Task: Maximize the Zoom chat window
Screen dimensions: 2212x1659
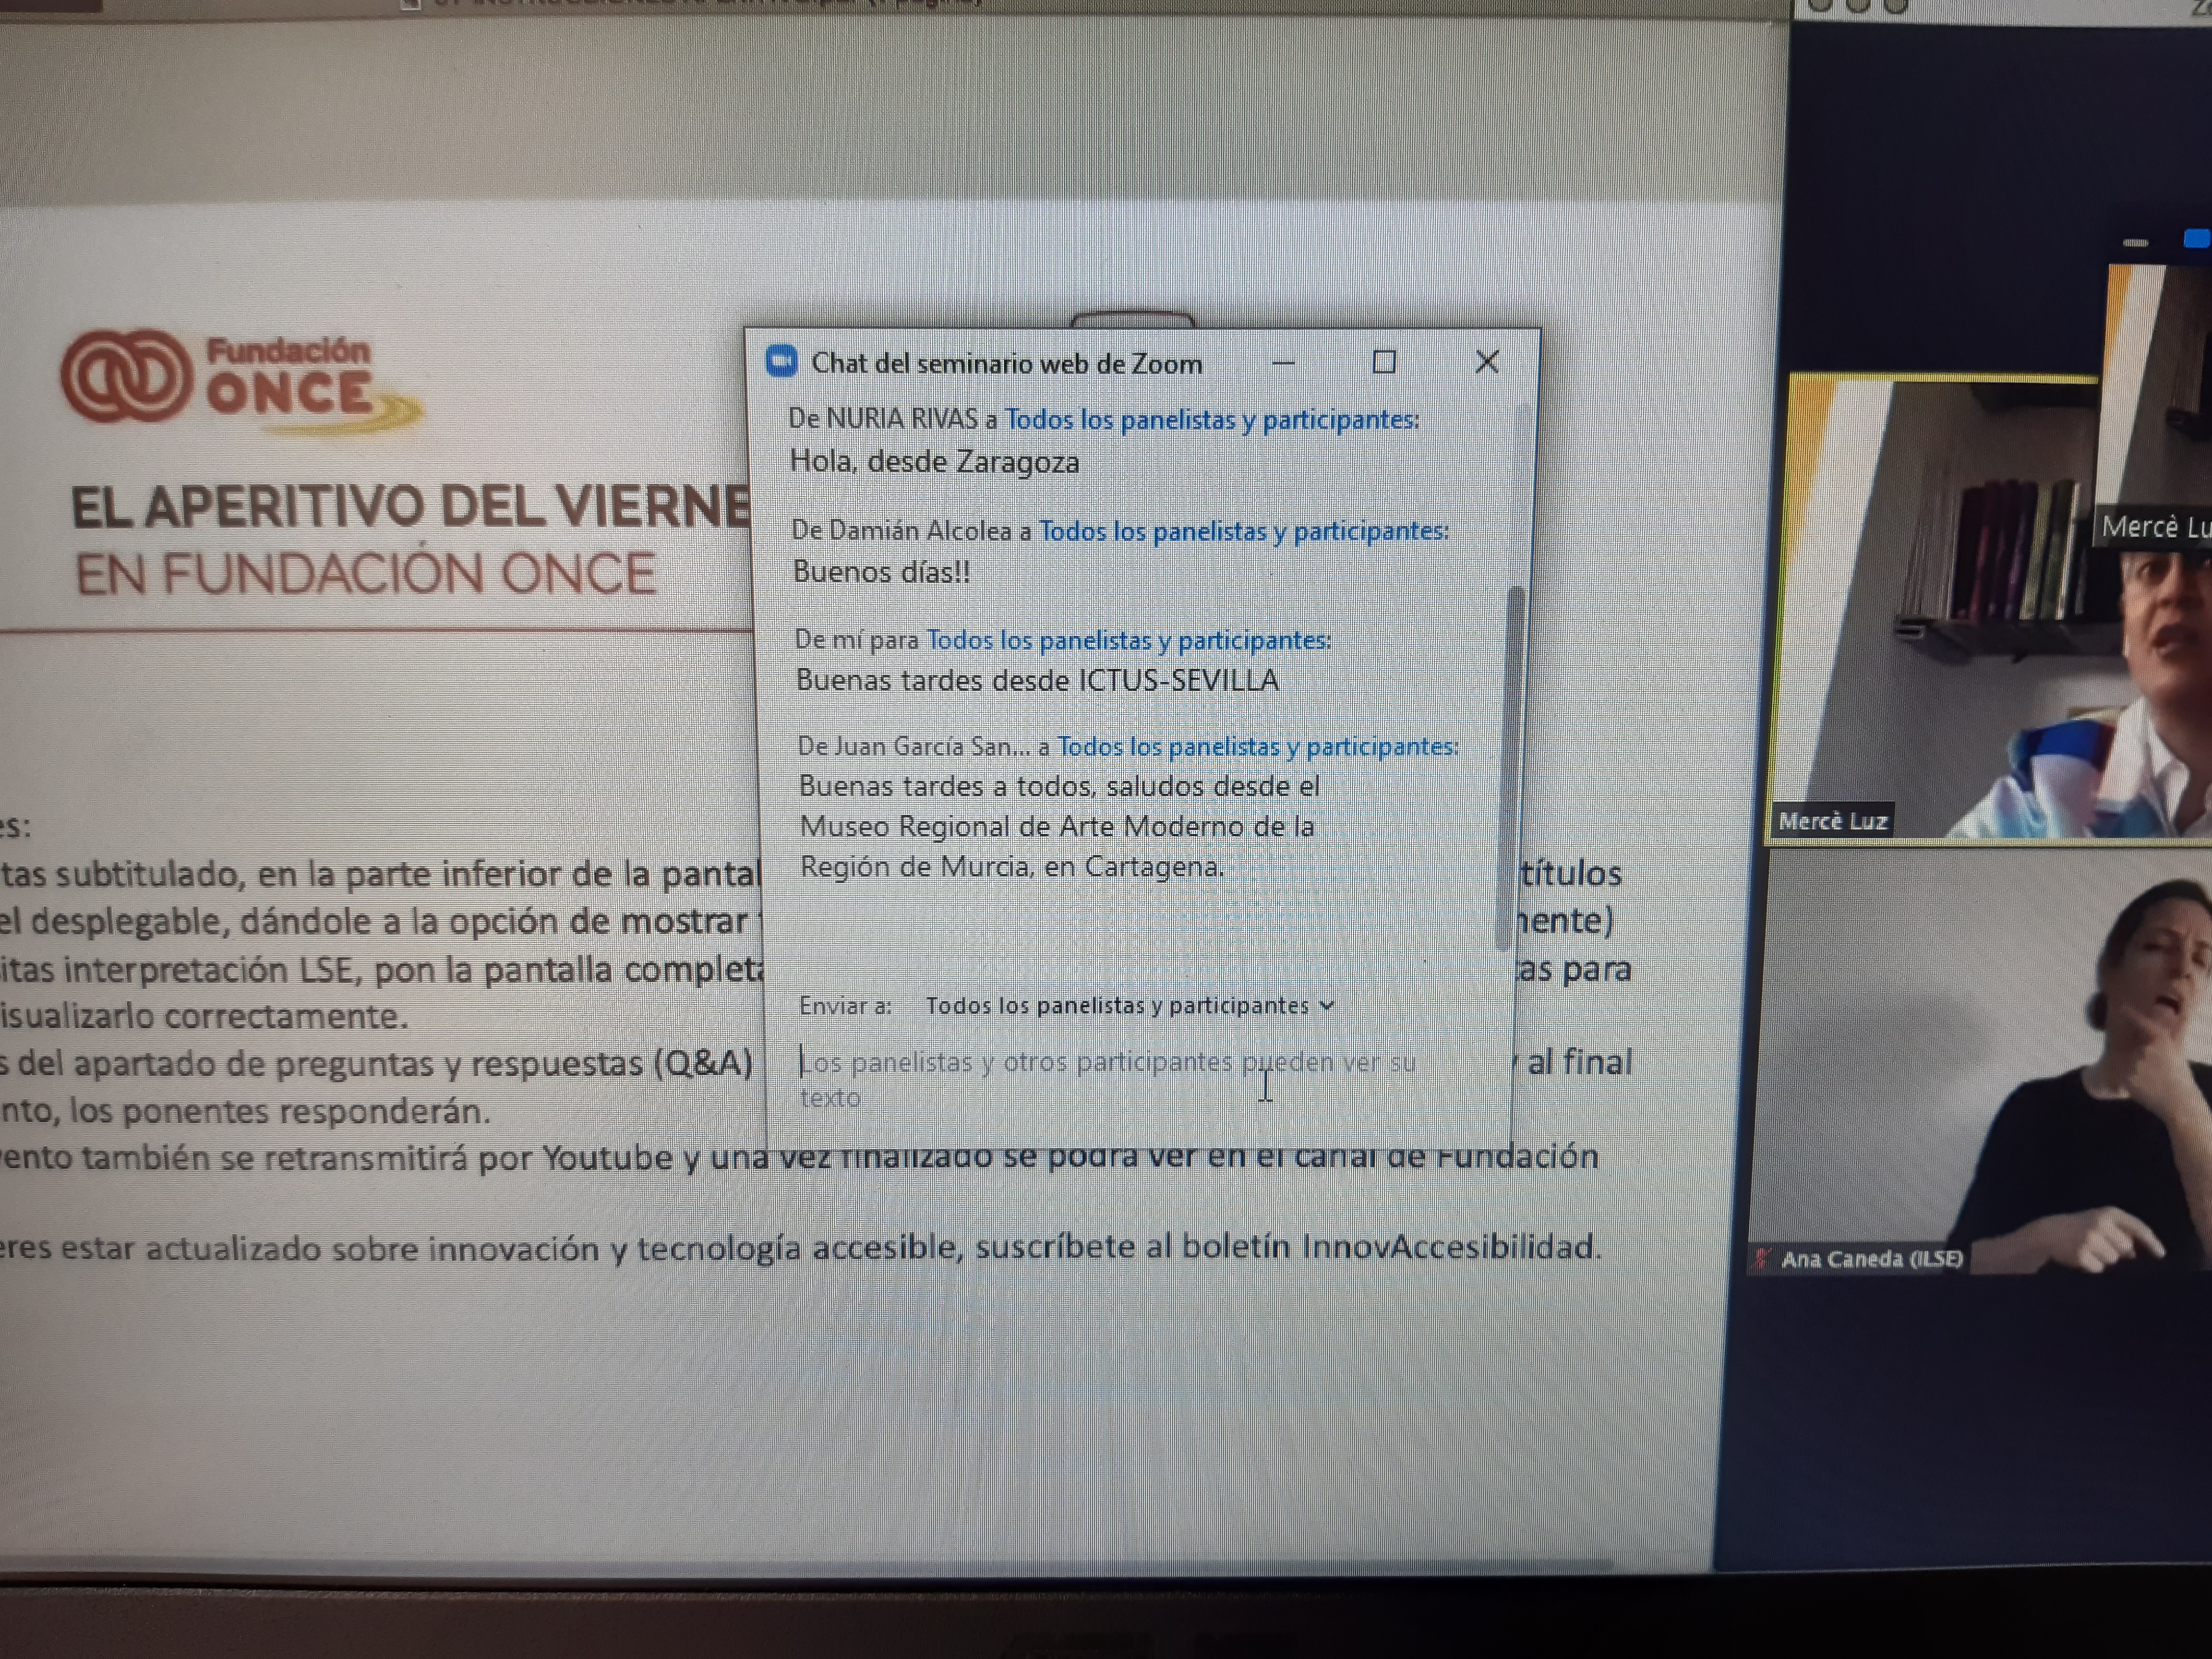Action: [1384, 362]
